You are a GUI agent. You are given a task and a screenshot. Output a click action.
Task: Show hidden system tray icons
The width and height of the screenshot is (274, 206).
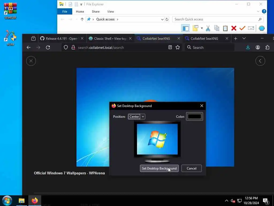(x=226, y=201)
